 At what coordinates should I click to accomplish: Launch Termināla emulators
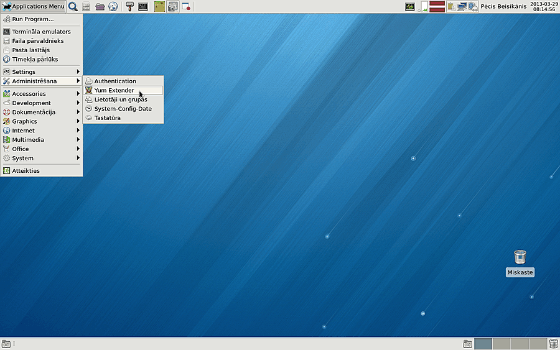point(42,32)
